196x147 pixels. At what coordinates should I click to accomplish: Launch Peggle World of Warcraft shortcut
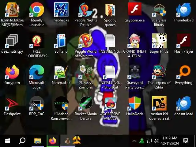(86, 41)
